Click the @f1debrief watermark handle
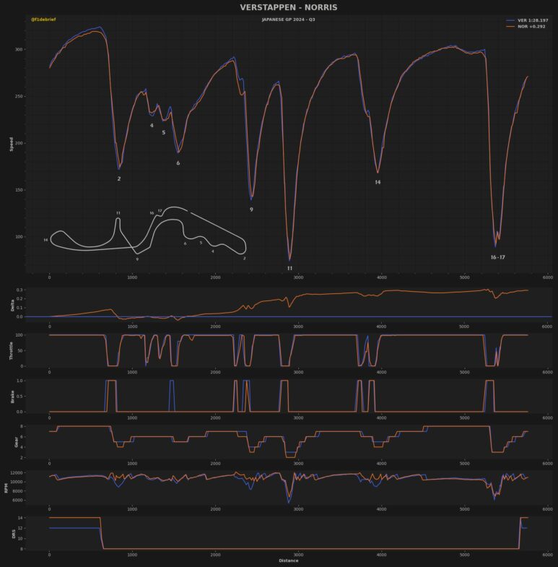The image size is (558, 567). click(x=43, y=20)
